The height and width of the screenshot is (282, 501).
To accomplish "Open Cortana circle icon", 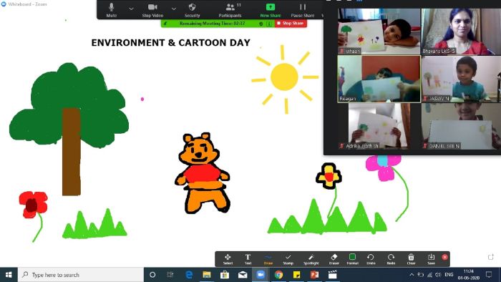I will 152,275.
